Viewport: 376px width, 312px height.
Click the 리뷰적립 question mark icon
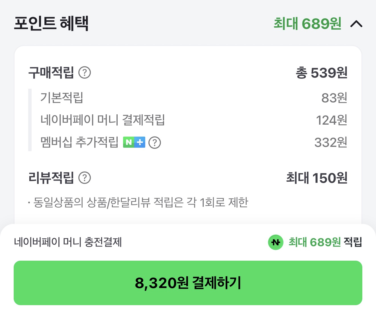pos(85,178)
